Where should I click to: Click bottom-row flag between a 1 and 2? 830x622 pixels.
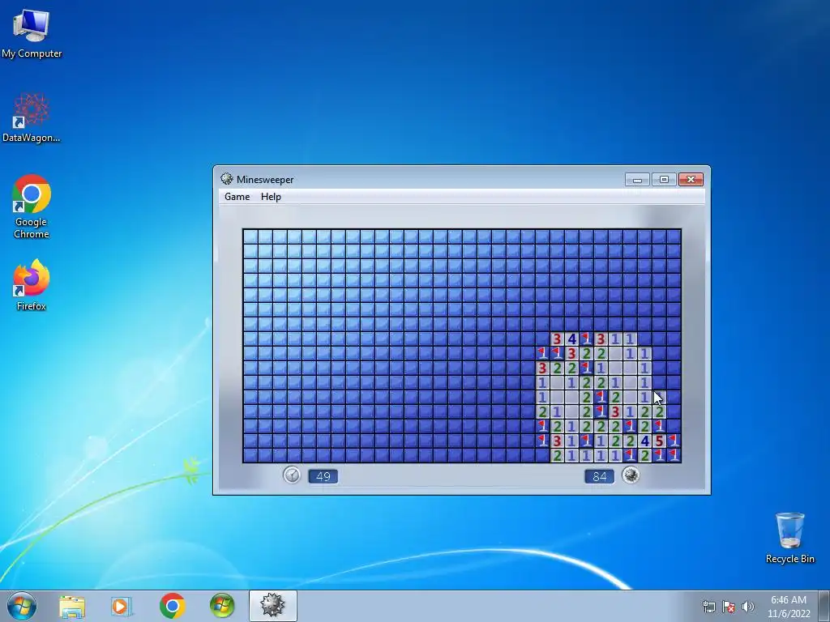click(x=630, y=455)
